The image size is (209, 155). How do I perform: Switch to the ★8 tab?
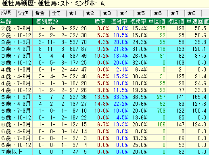pos(194,13)
